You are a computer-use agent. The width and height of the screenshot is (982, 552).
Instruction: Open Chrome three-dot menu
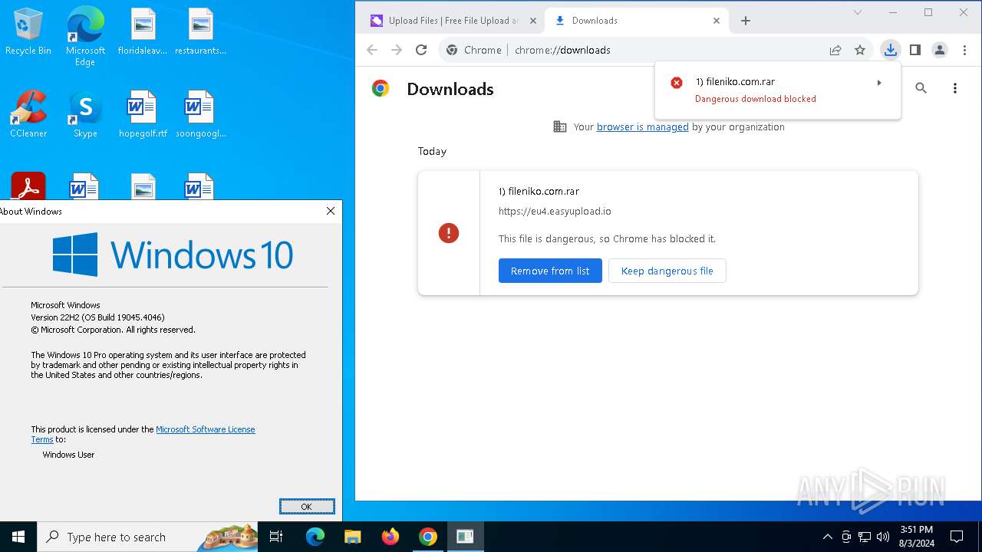(964, 50)
